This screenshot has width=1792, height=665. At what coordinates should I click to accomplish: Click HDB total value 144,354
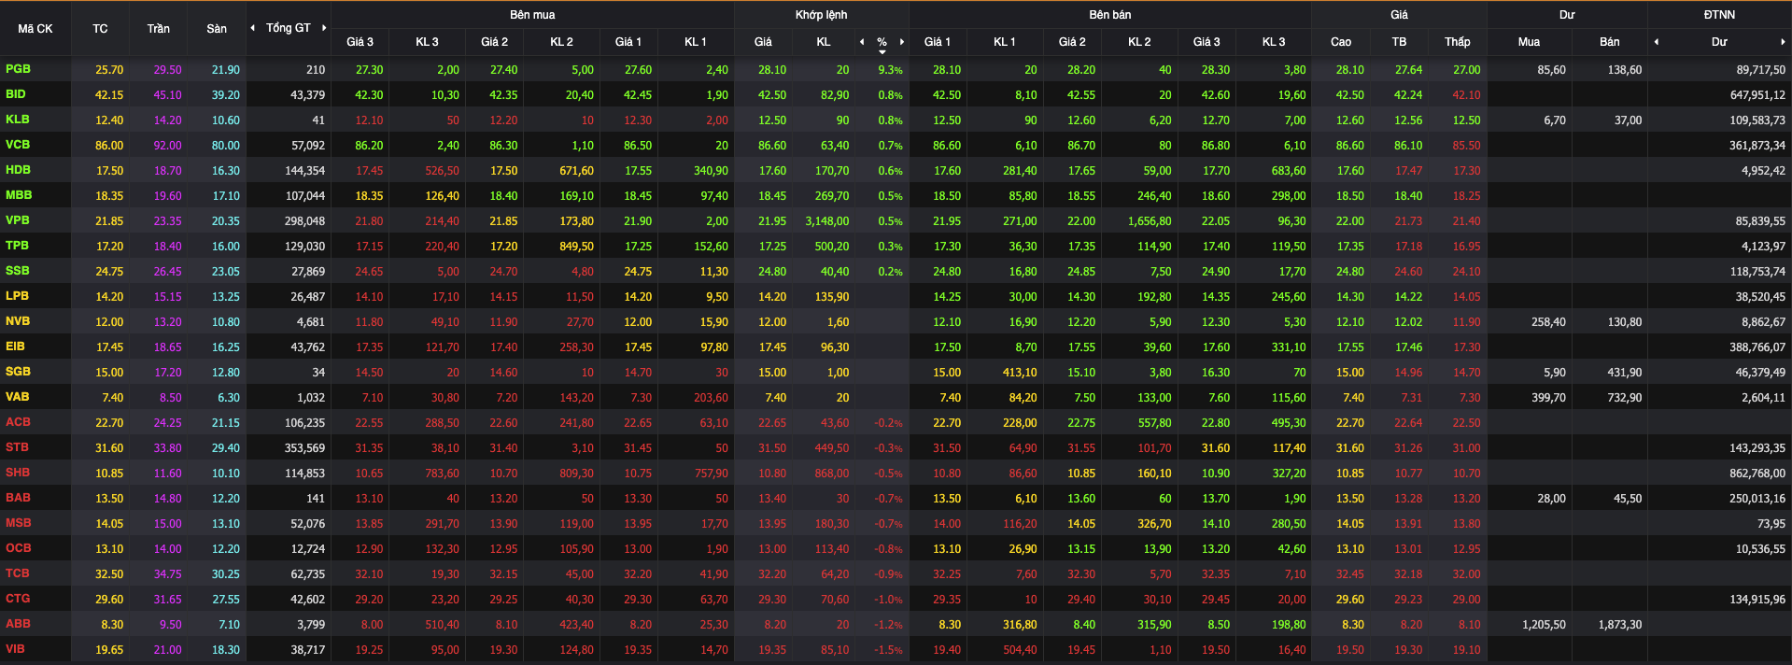pyautogui.click(x=304, y=171)
